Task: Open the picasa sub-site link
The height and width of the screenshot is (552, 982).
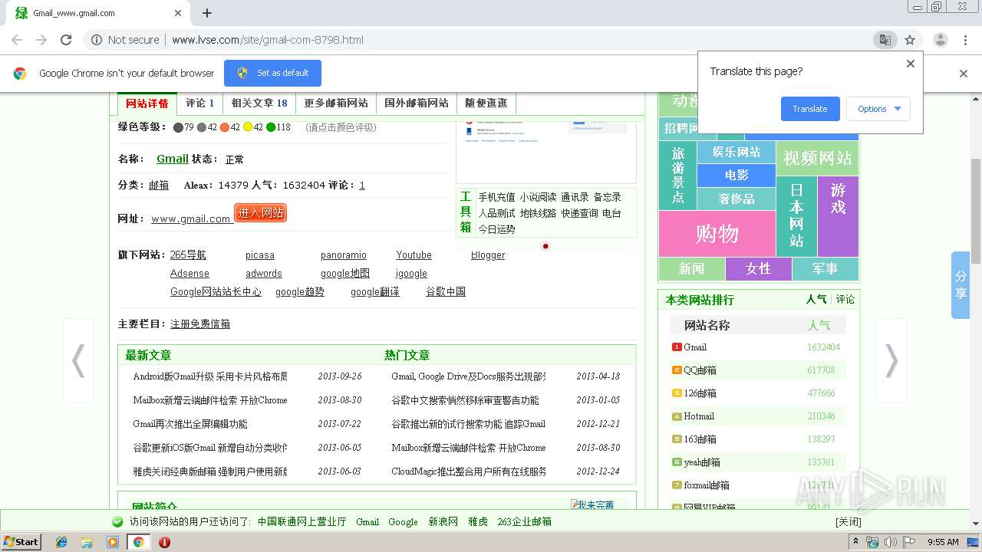Action: point(260,255)
